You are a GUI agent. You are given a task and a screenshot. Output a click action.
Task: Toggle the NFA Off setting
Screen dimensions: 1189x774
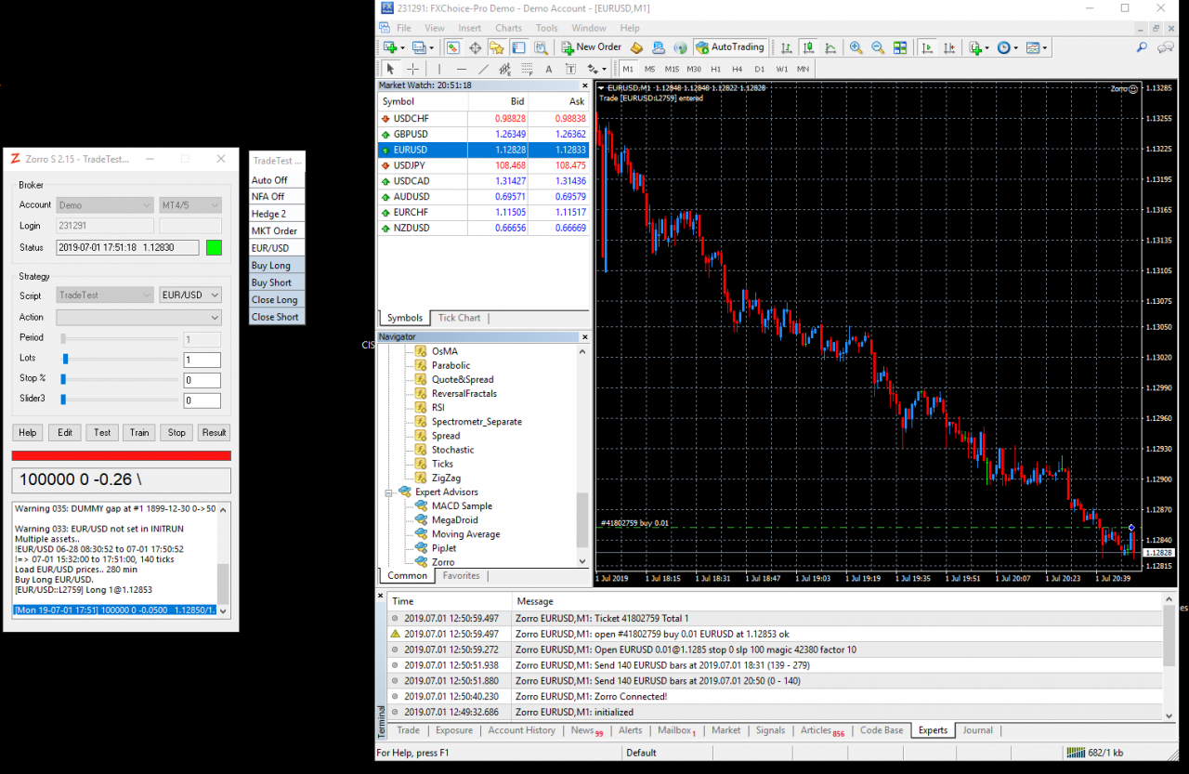point(276,197)
